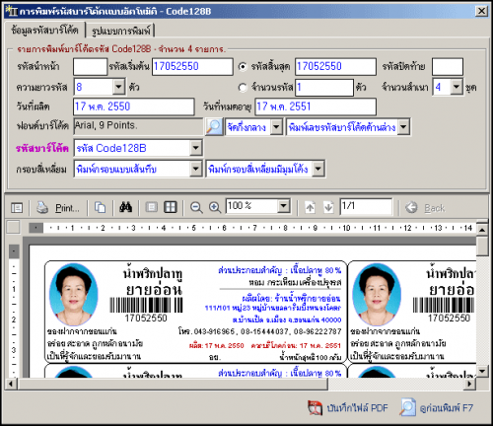Open the 100 % zoom dropdown

283,206
